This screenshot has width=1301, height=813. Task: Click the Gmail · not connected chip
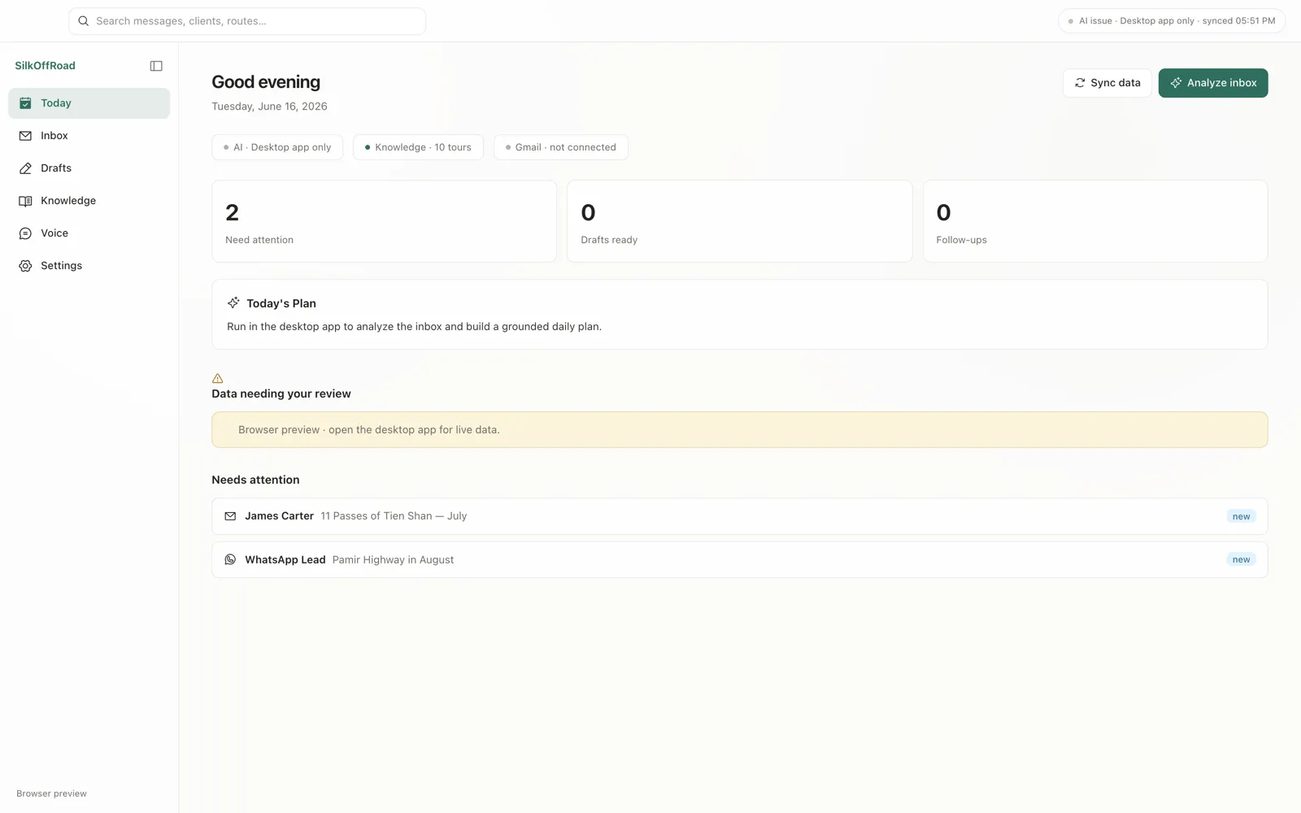coord(561,147)
